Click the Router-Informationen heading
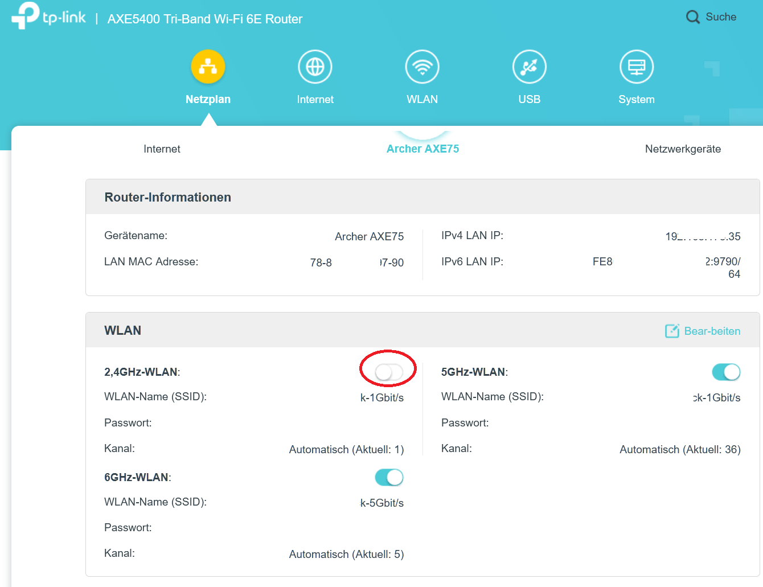Screen dimensions: 763x587 (x=167, y=197)
